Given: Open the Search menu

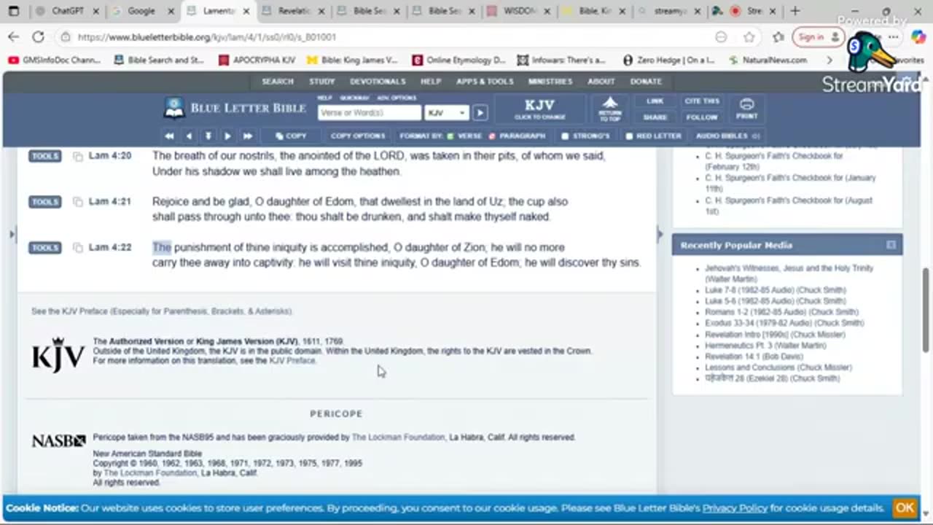Looking at the screenshot, I should click(x=278, y=82).
